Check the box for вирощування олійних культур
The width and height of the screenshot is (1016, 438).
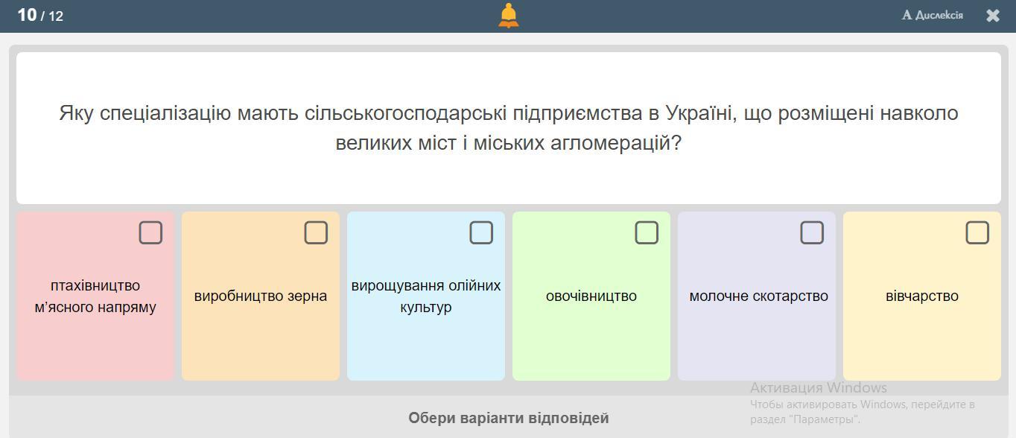tap(481, 232)
